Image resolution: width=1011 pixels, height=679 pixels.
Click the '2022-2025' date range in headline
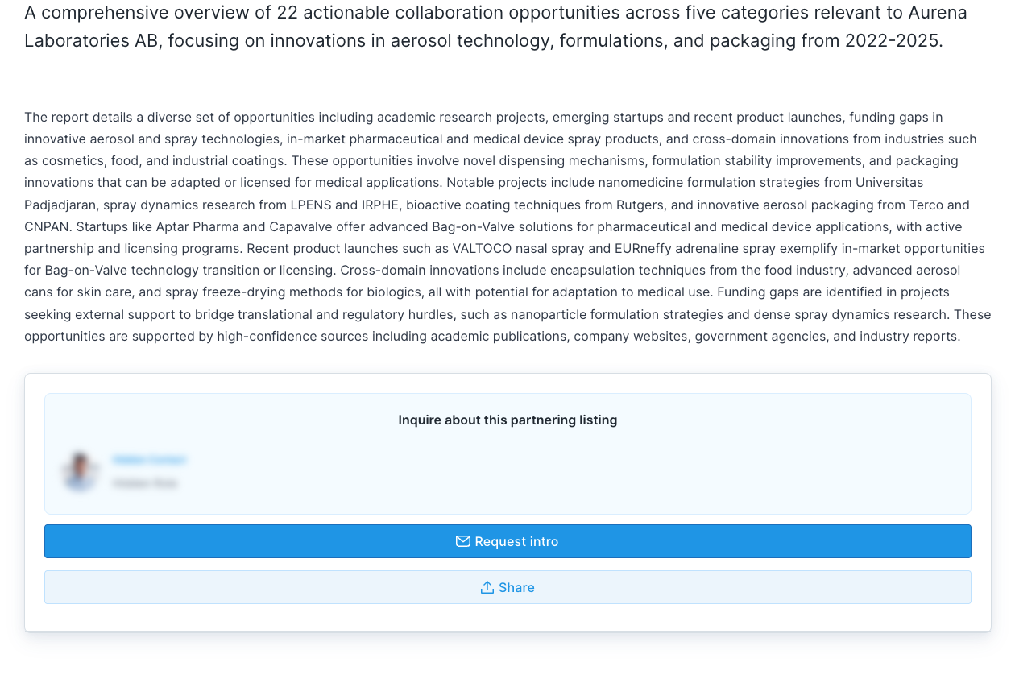tap(893, 40)
